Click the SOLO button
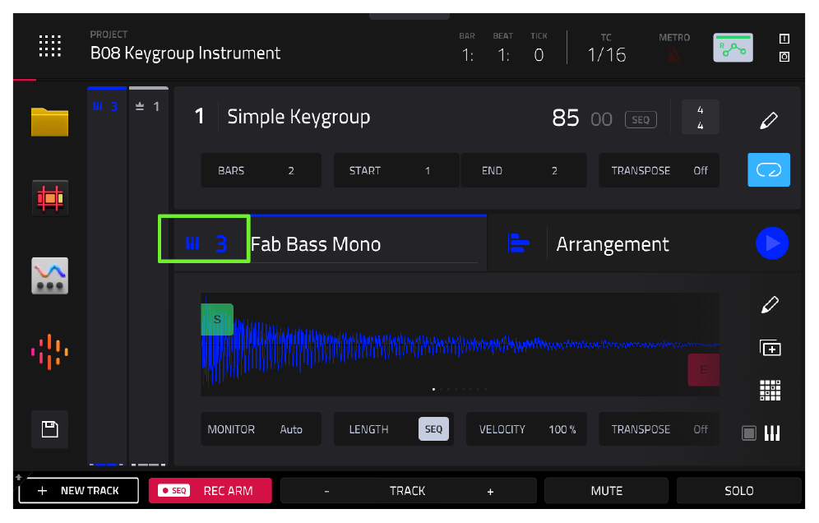Viewport: 819px width, 523px height. coord(738,491)
